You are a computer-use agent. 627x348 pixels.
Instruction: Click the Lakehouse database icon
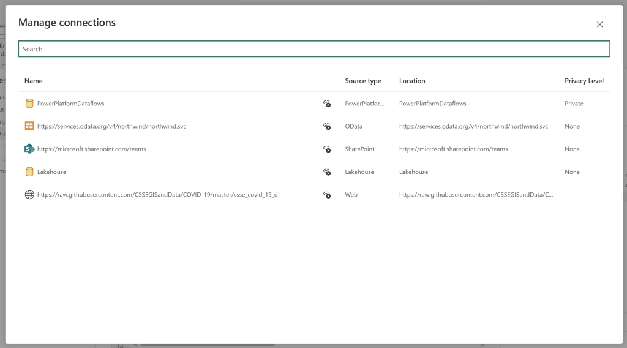29,172
